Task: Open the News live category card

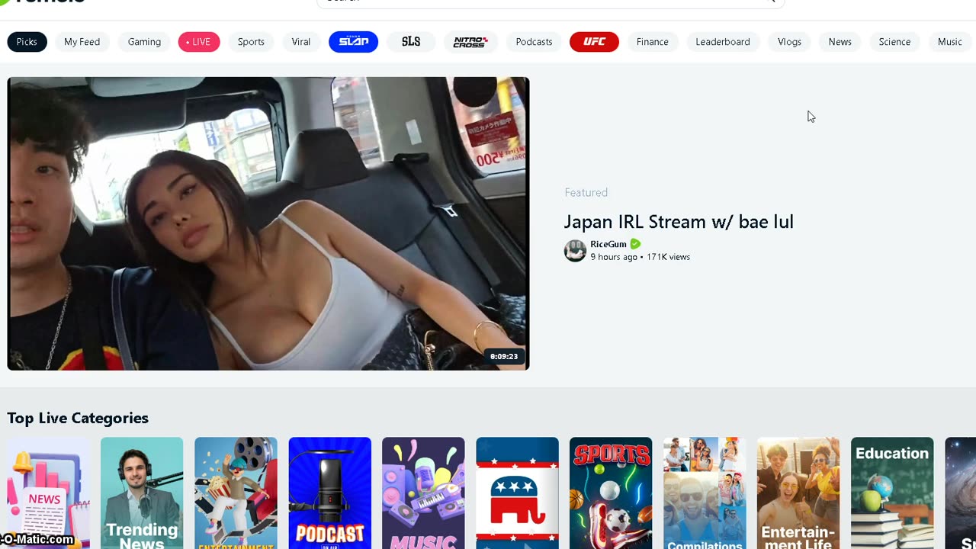Action: pos(48,493)
